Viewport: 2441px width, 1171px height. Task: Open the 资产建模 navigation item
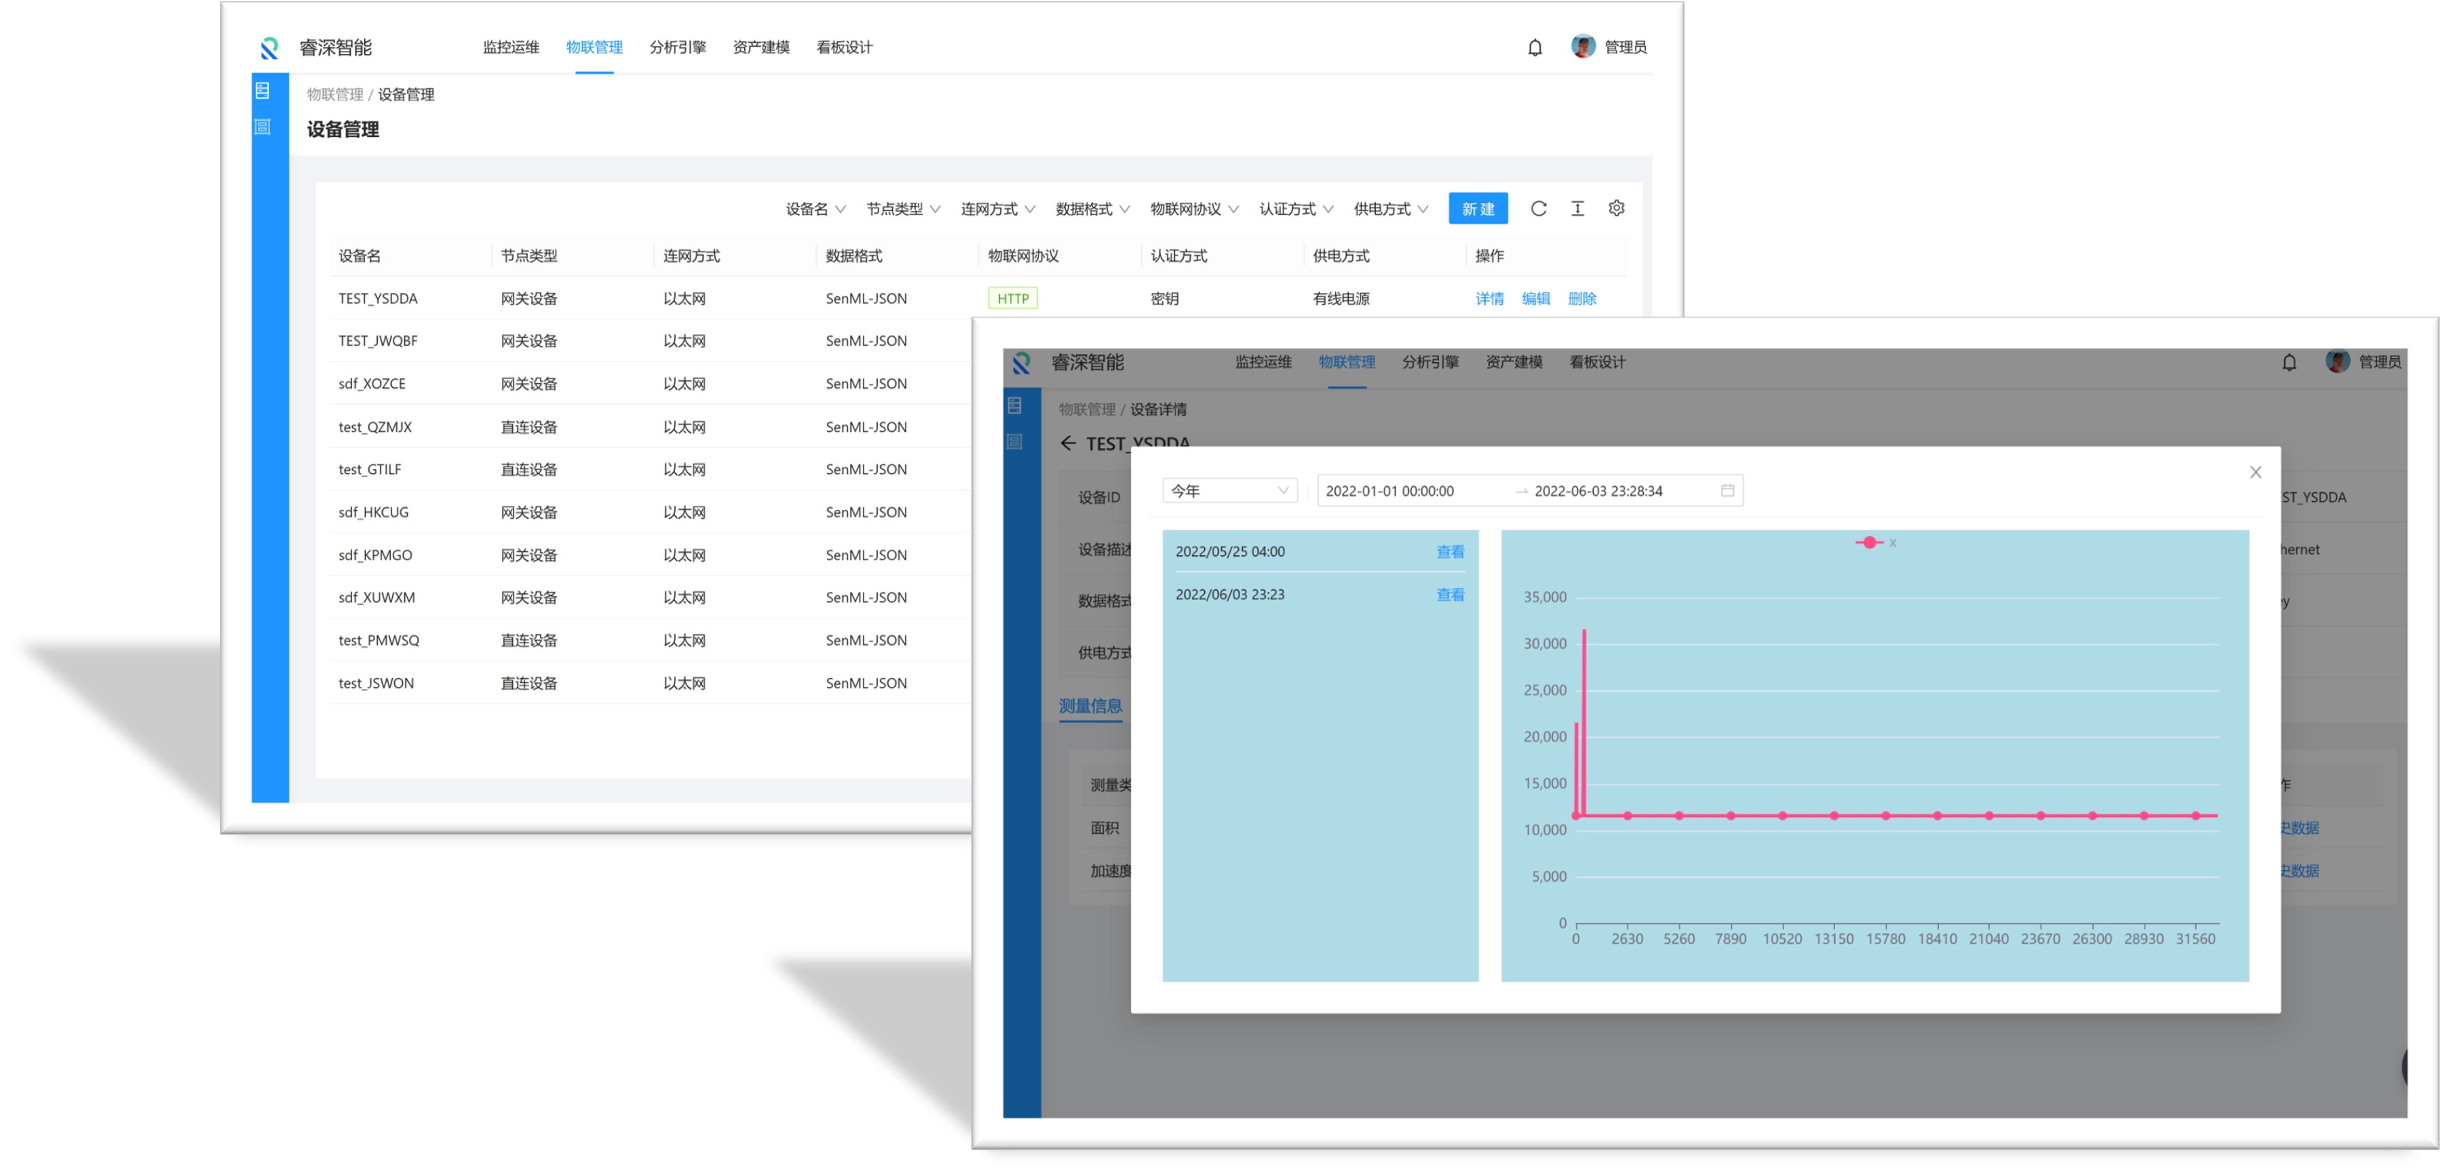point(761,47)
